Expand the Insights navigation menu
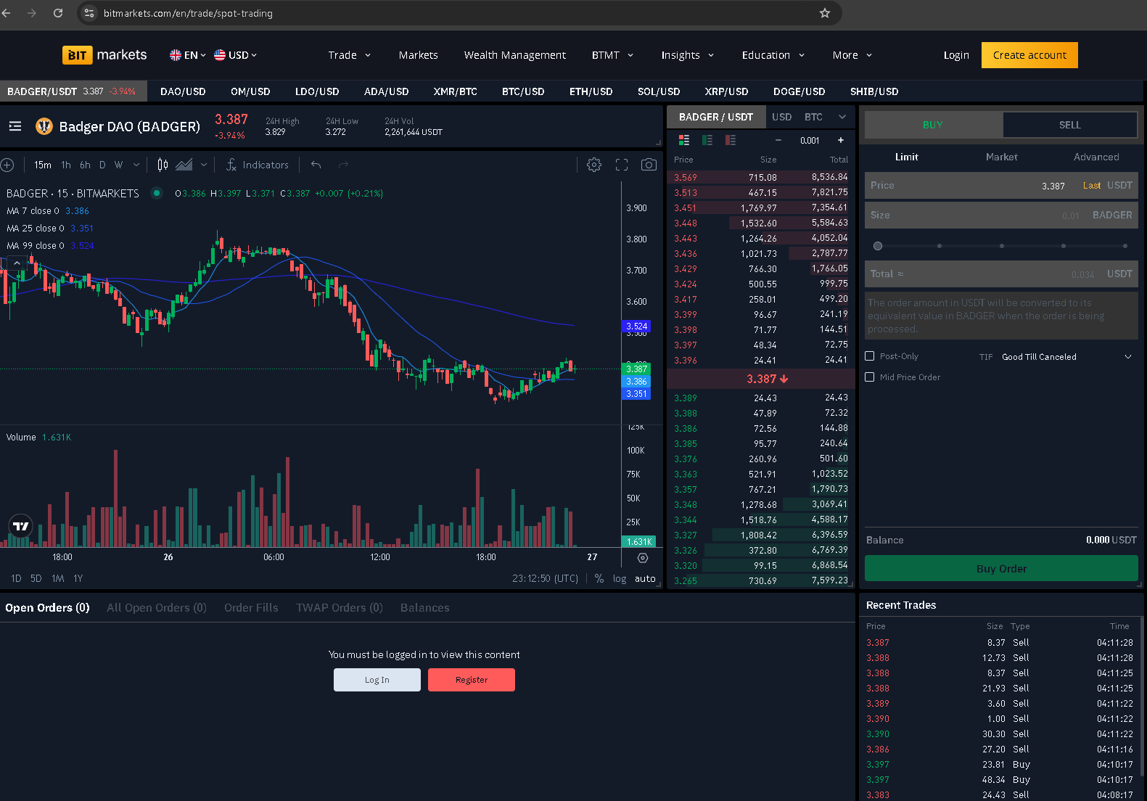The image size is (1147, 801). pyautogui.click(x=688, y=55)
